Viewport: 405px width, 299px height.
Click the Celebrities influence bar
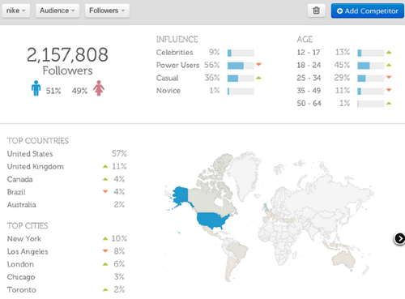tap(241, 53)
